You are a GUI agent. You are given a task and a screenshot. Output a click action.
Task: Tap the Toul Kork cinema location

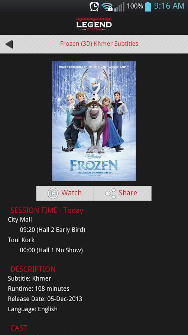tap(21, 240)
